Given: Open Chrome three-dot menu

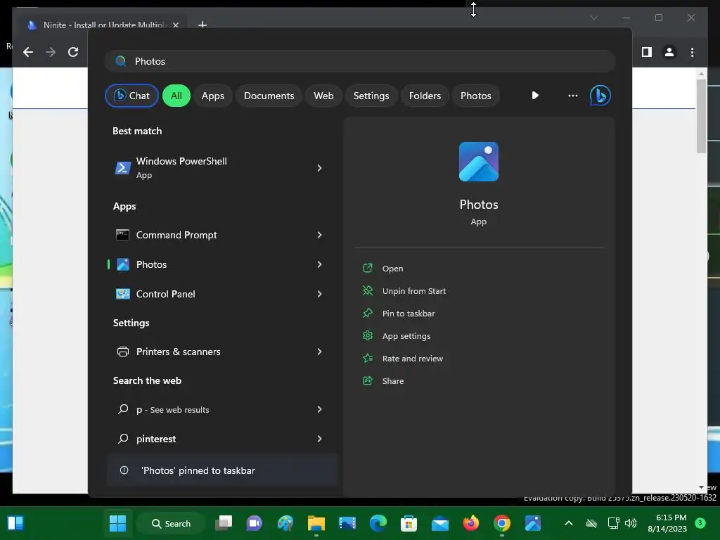Looking at the screenshot, I should click(x=692, y=52).
